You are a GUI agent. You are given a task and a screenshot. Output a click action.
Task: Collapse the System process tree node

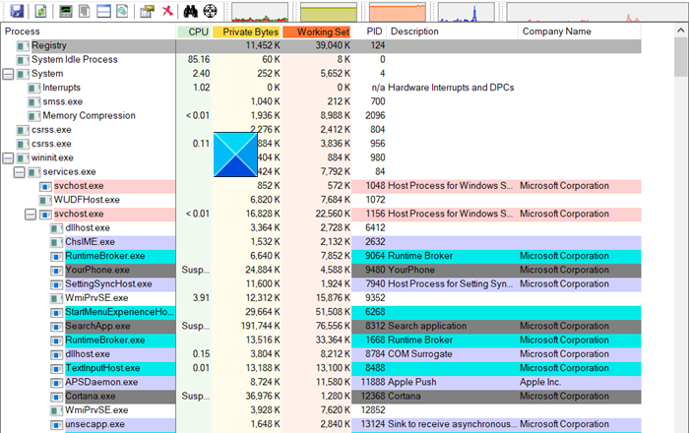point(9,74)
